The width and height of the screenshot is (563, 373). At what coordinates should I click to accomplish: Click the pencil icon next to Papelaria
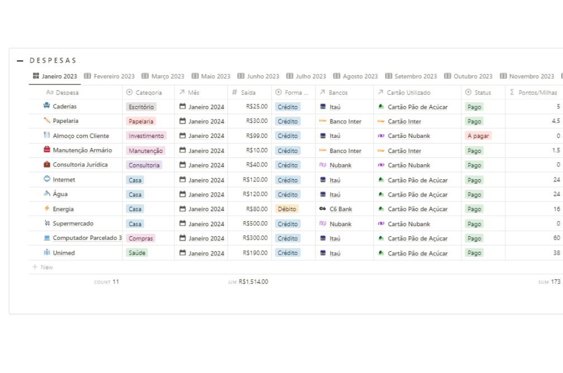47,121
